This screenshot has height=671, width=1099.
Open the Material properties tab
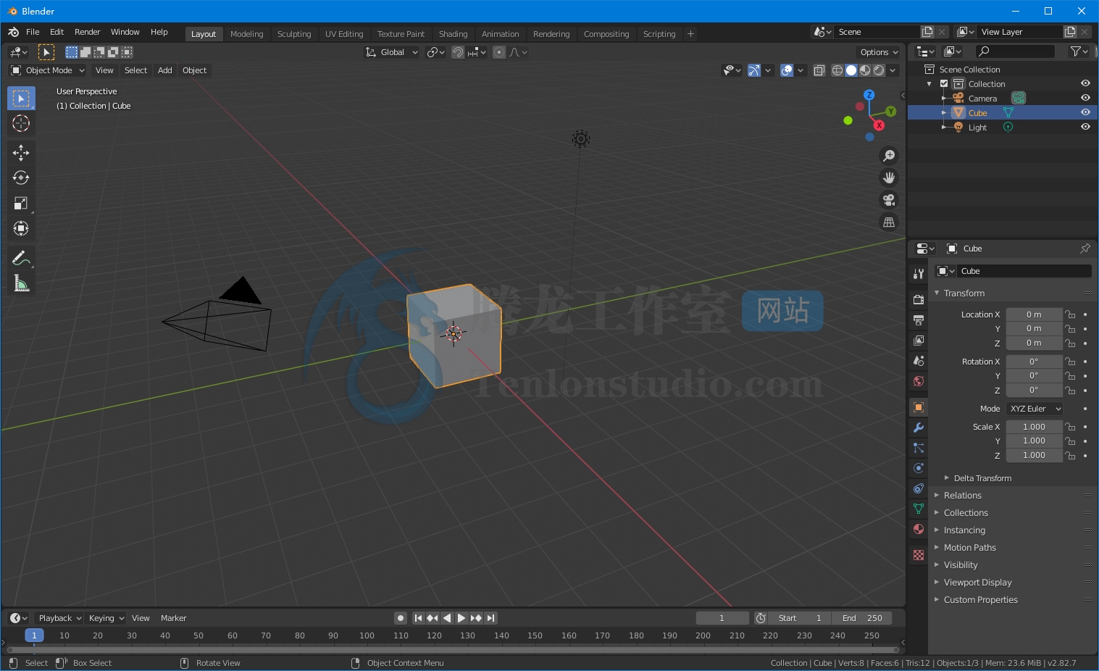919,529
